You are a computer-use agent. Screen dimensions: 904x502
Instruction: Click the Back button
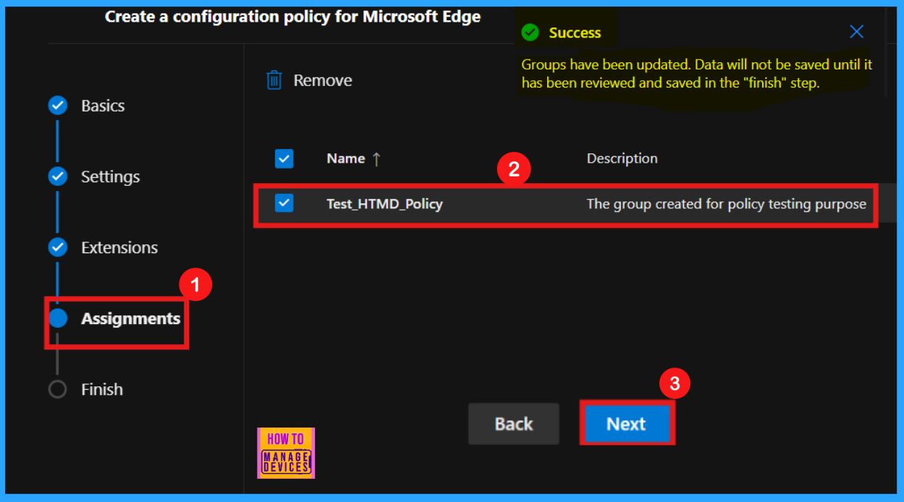[514, 424]
